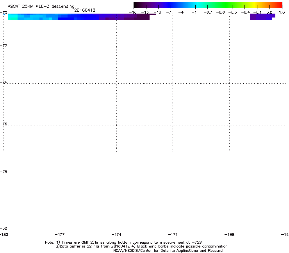Click the -168 longitude axis label

click(x=229, y=234)
